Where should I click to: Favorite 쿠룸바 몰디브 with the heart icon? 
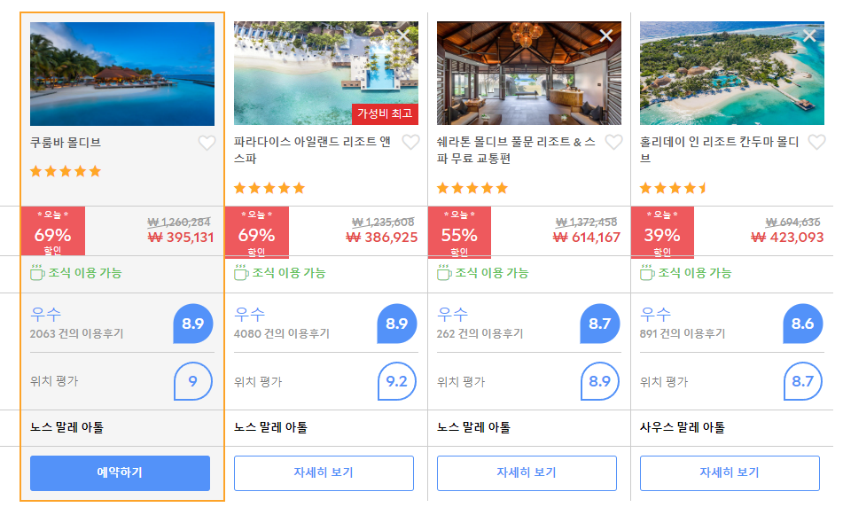pyautogui.click(x=207, y=143)
